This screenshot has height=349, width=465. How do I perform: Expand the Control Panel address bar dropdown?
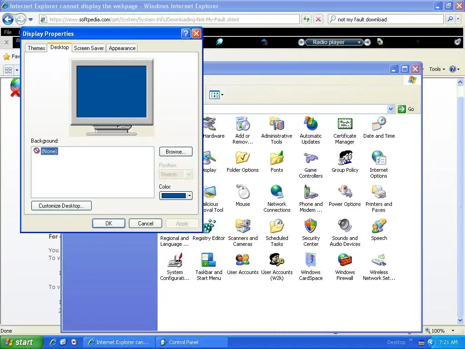pyautogui.click(x=391, y=109)
